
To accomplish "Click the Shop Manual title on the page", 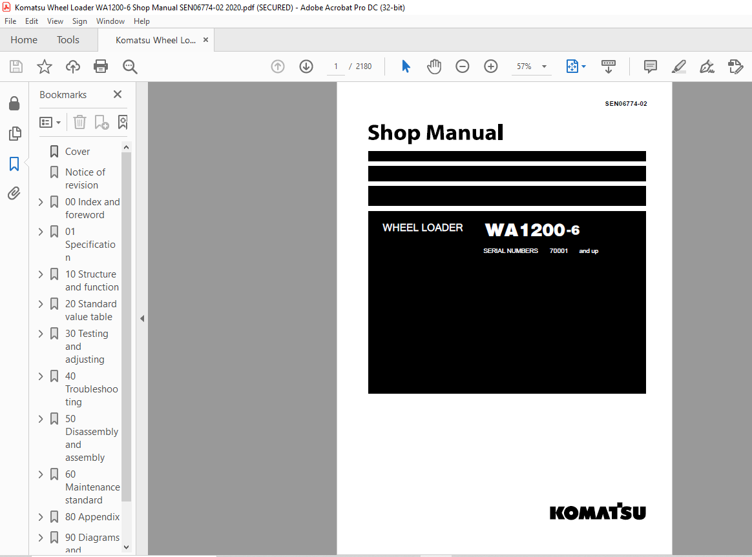I will click(435, 133).
